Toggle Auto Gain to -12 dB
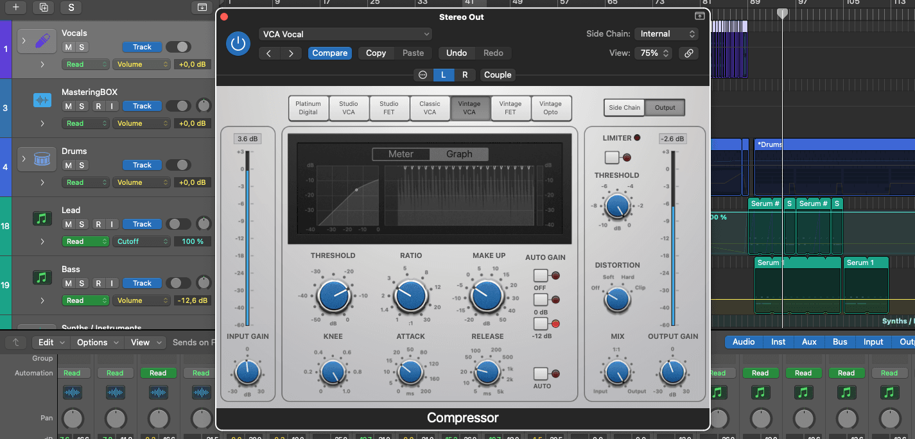The image size is (915, 439). point(541,323)
